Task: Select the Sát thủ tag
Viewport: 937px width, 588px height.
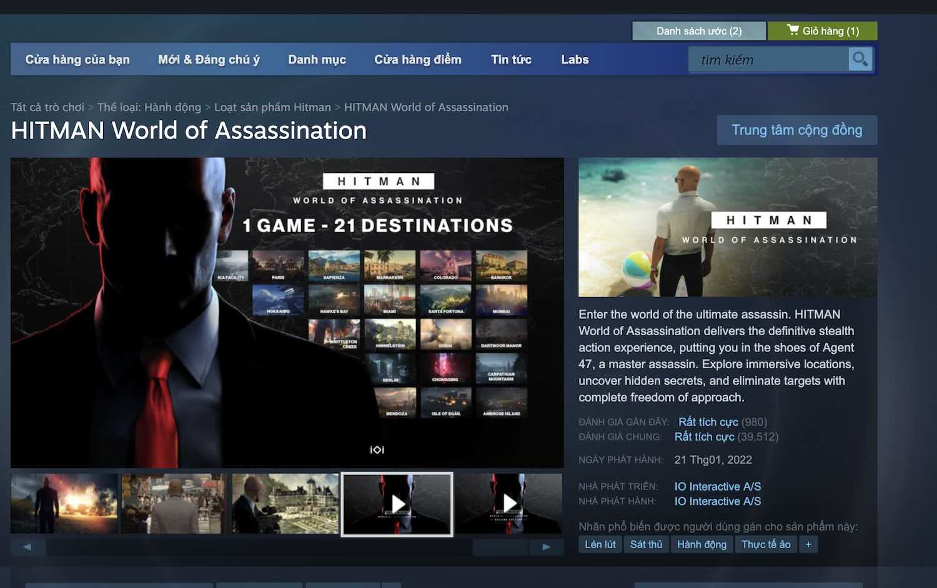Action: click(x=646, y=544)
